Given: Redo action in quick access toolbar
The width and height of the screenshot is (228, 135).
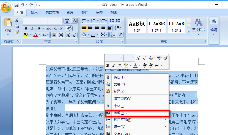Looking at the screenshot, I should (x=31, y=5).
